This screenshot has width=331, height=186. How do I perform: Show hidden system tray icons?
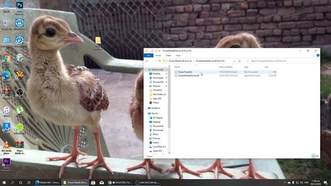point(285,182)
